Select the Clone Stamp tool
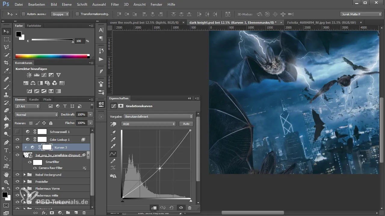The width and height of the screenshot is (385, 216). (6, 95)
